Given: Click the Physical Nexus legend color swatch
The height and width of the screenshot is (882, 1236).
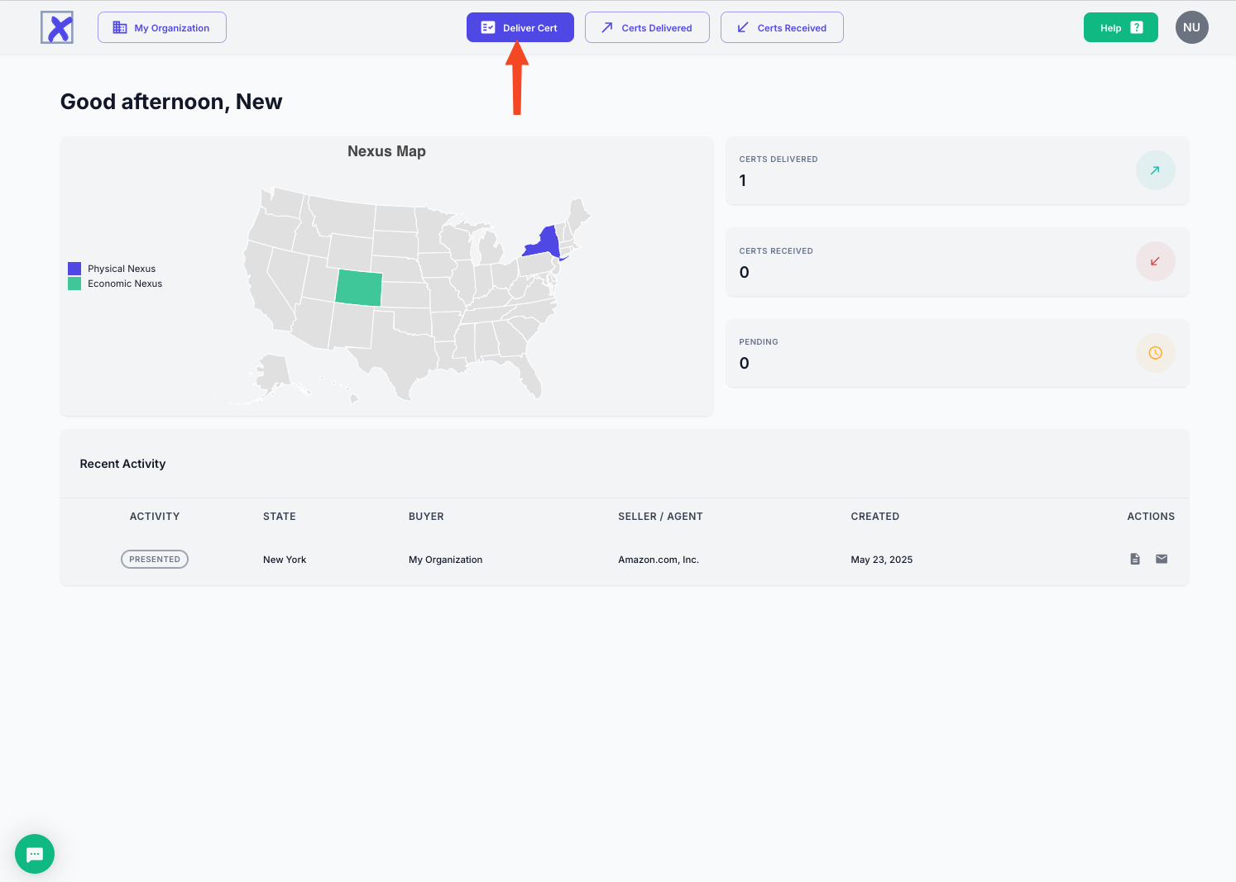Looking at the screenshot, I should click(x=74, y=269).
